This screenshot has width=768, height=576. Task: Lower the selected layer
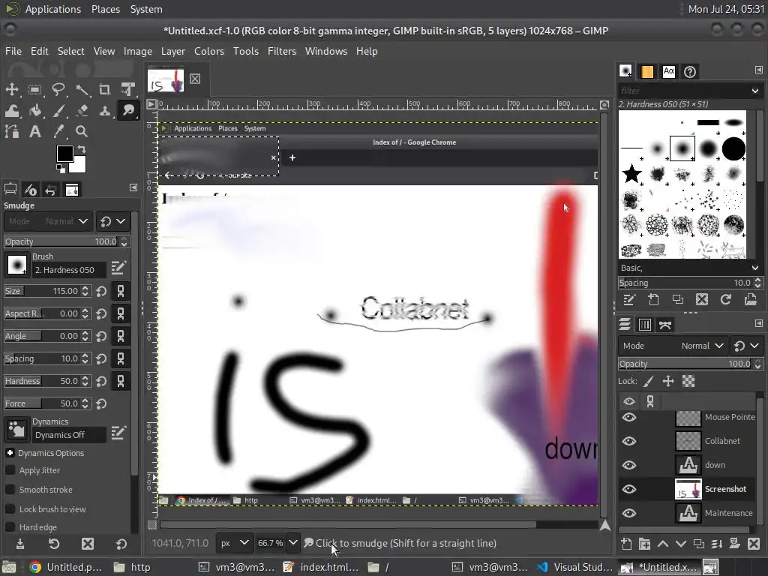(681, 544)
